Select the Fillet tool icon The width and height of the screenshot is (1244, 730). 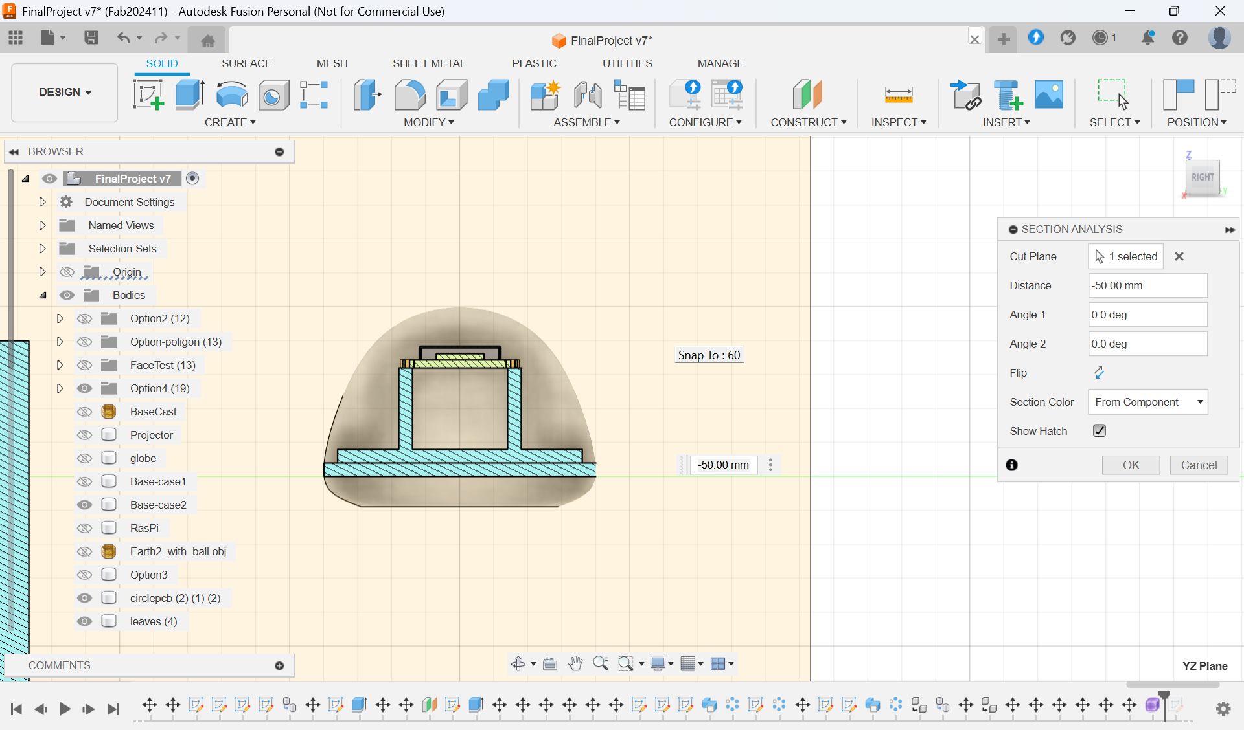(x=409, y=95)
